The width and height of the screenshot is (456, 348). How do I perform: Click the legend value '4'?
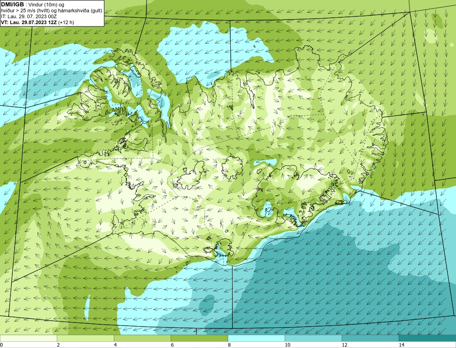coord(115,345)
